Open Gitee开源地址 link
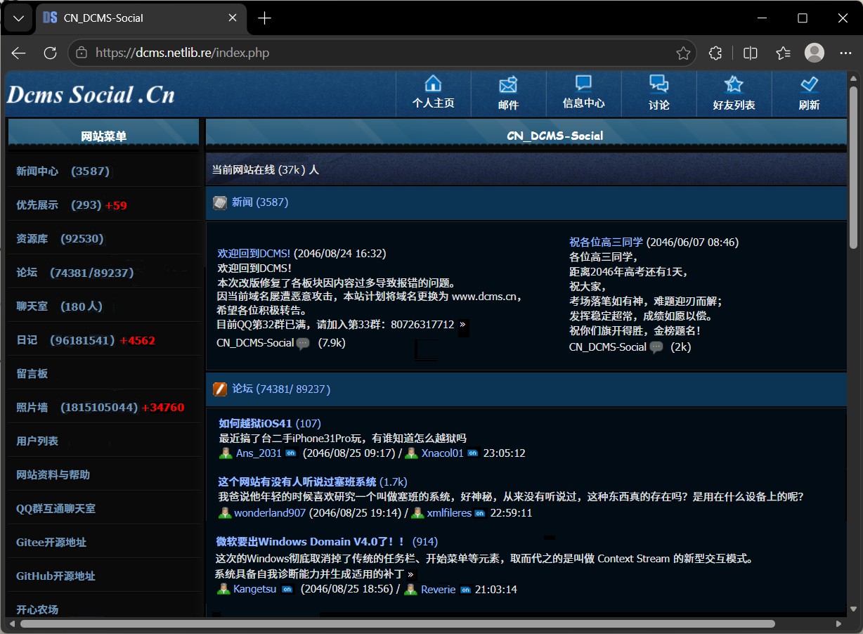Screen dimensions: 863x634 click(103, 542)
